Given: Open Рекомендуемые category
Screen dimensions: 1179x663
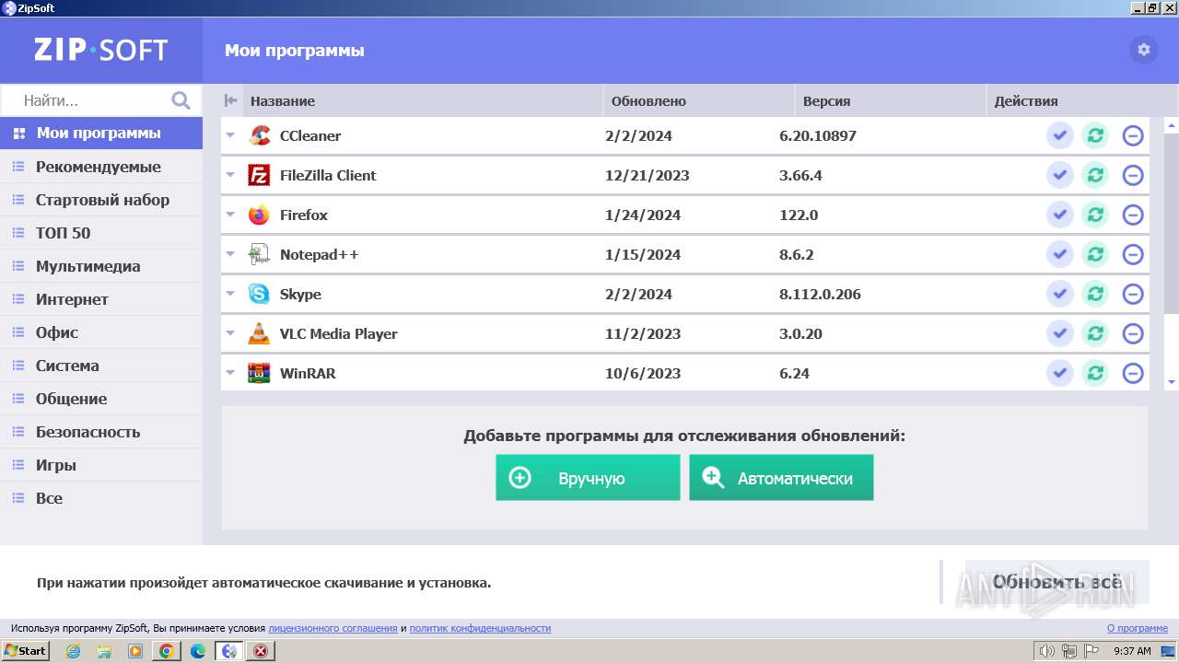Looking at the screenshot, I should [101, 167].
